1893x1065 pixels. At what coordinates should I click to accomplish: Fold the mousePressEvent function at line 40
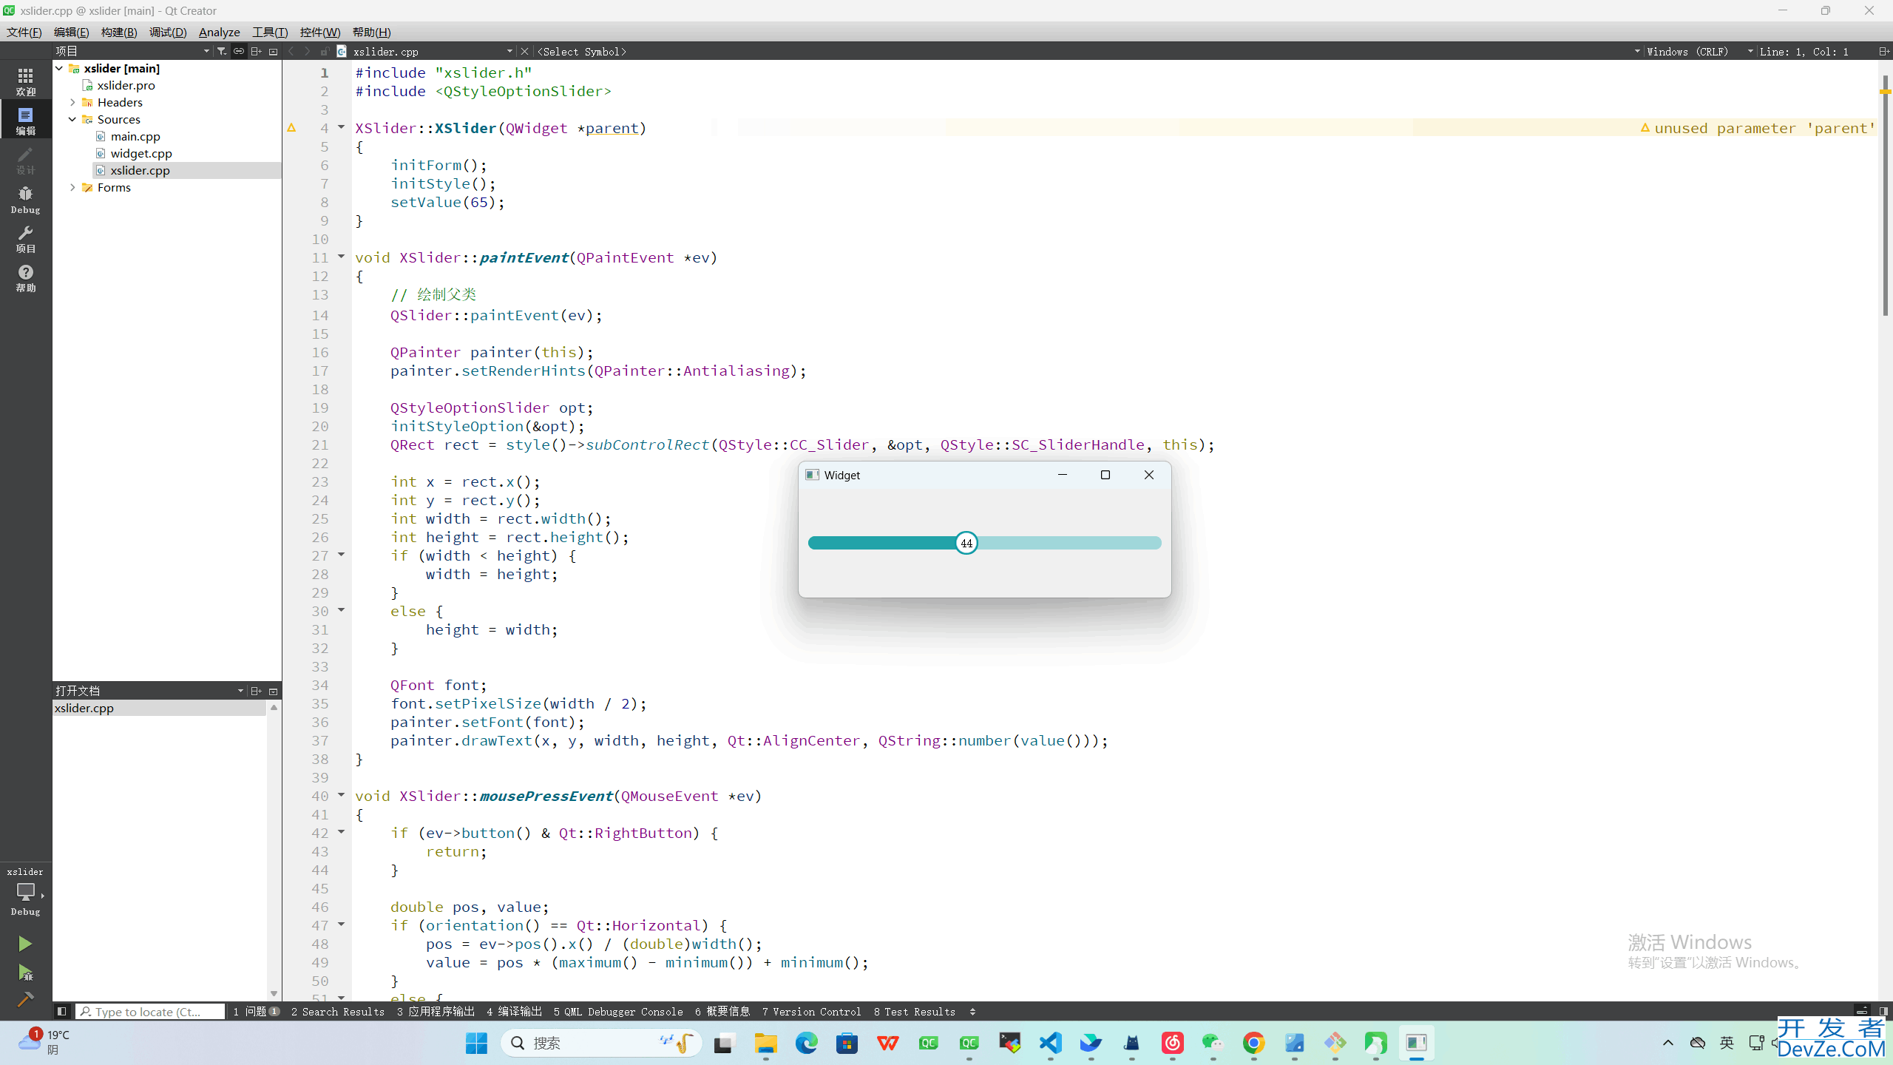pos(341,795)
